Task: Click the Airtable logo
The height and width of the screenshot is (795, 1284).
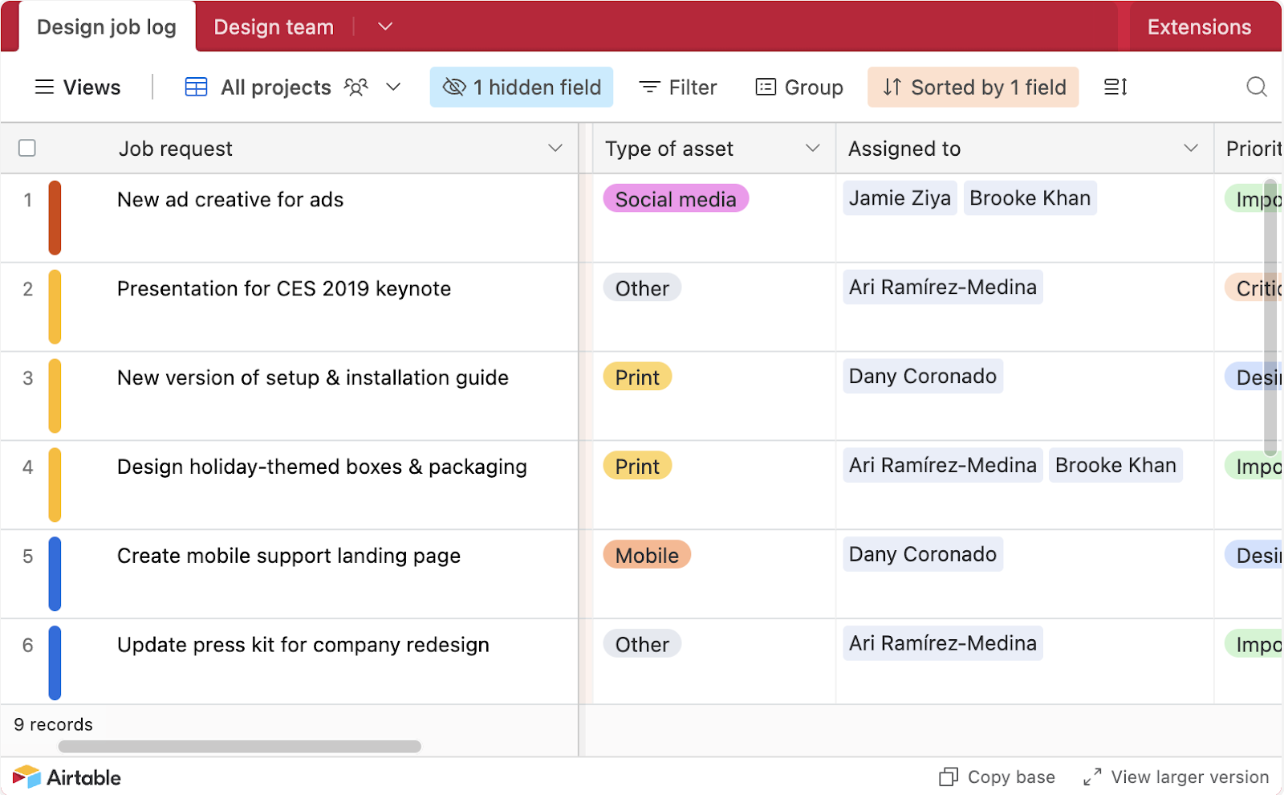Action: tap(67, 777)
